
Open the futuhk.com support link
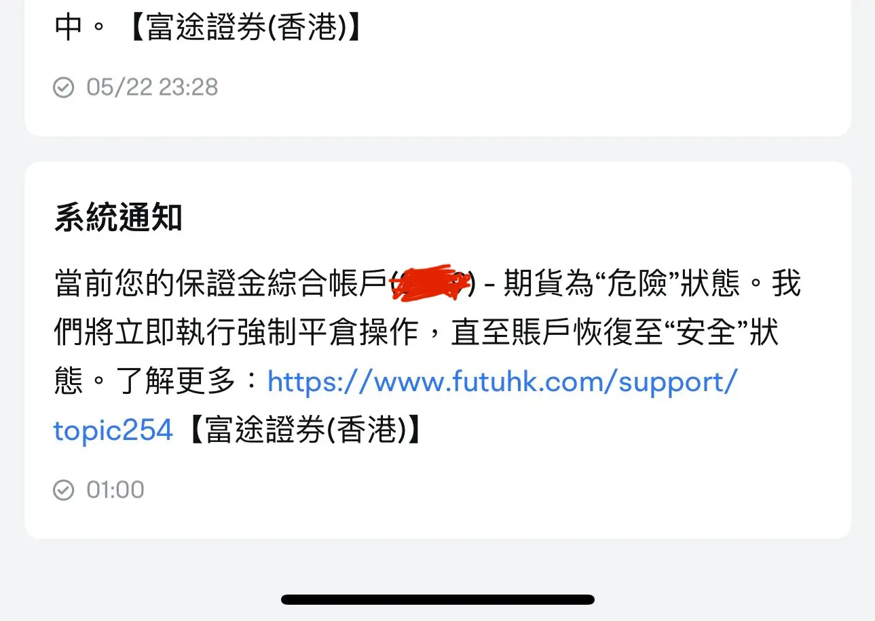tap(502, 382)
